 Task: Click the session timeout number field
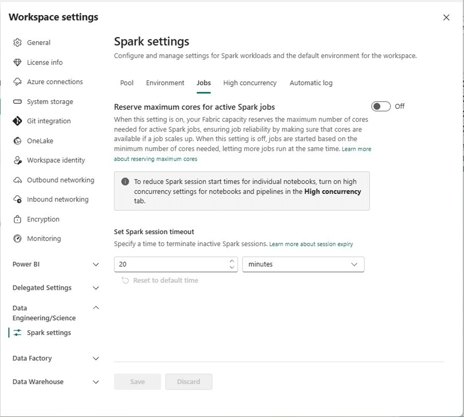(170, 264)
